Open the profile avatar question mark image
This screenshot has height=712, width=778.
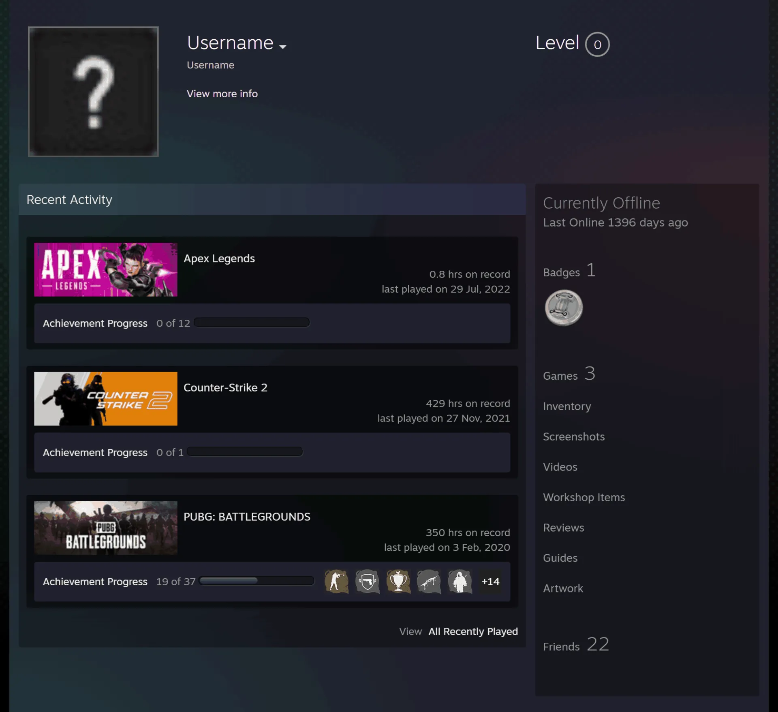[x=93, y=92]
